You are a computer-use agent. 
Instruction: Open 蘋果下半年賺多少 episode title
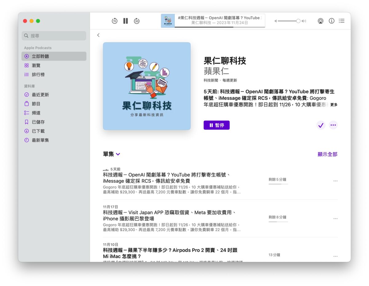tap(170, 253)
